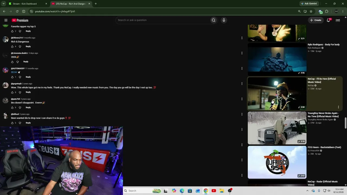Play 'FCG Heem - Backstabbers (Fast)' thumbnail

277,162
